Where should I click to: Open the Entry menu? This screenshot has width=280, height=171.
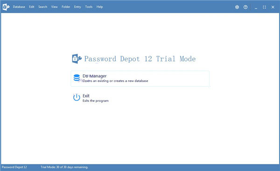77,7
